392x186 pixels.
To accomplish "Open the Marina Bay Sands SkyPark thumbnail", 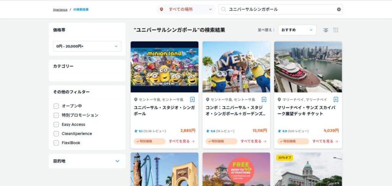I will pos(308,67).
